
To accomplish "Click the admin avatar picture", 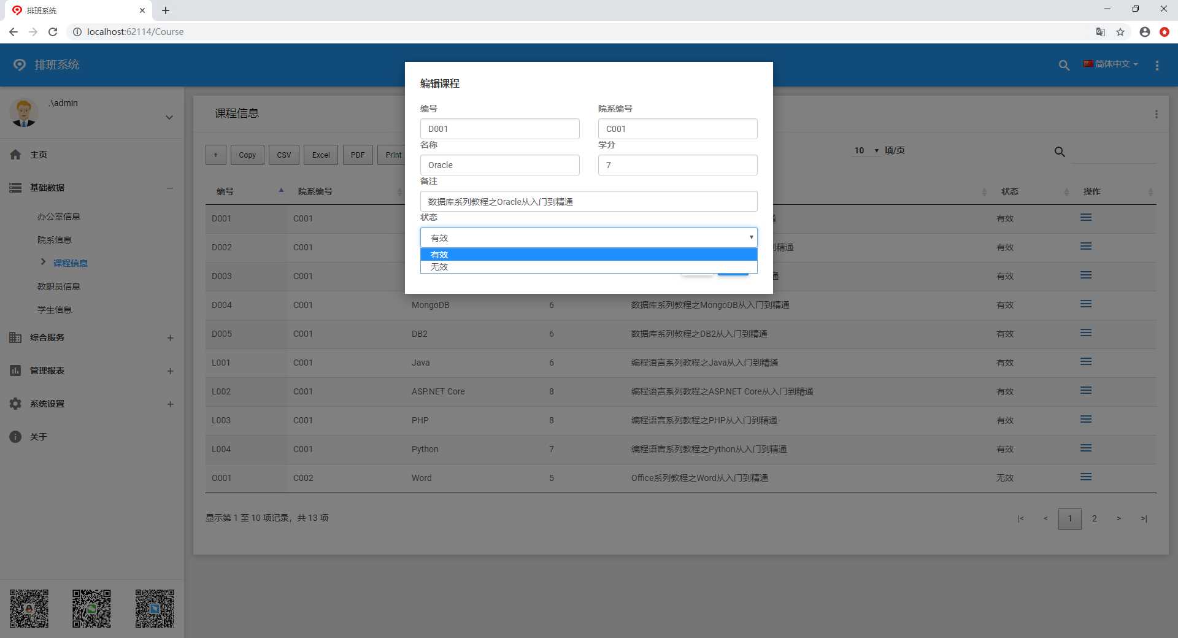I will pos(24,113).
